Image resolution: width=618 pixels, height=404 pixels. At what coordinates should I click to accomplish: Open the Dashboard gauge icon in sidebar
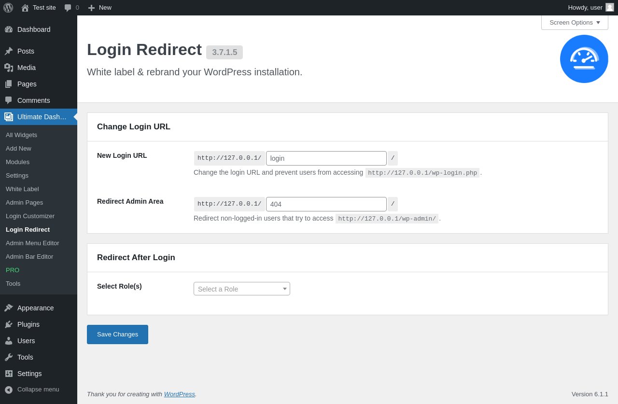(9, 29)
